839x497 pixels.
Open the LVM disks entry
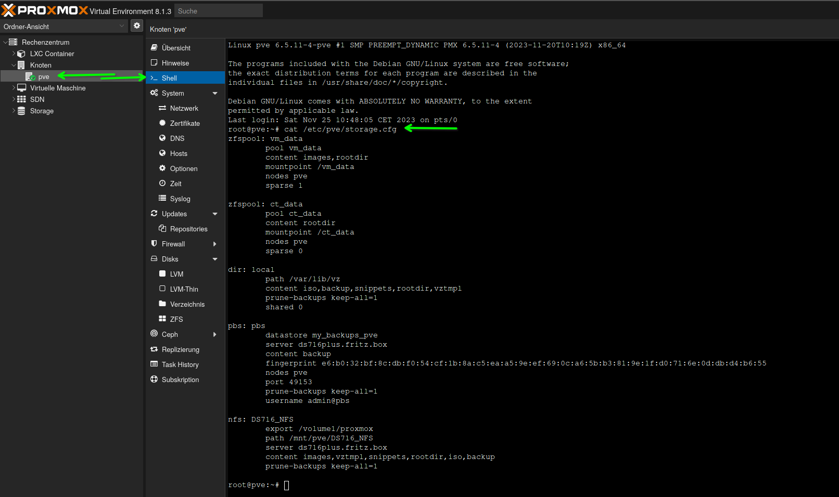[185, 274]
